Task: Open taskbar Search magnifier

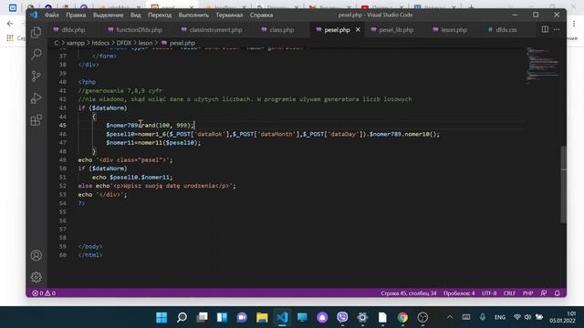Action: pos(182,317)
